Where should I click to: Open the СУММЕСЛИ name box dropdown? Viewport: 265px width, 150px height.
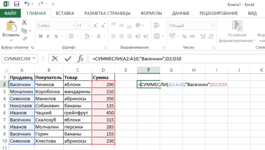(x=34, y=58)
